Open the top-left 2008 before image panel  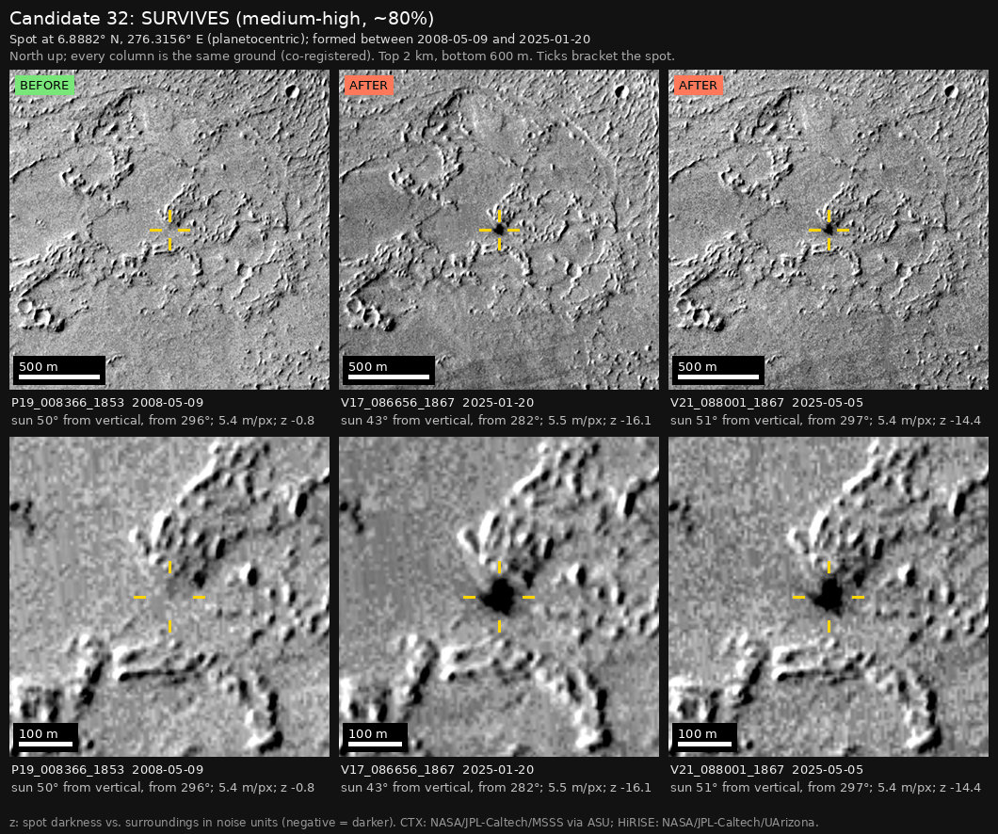169,230
